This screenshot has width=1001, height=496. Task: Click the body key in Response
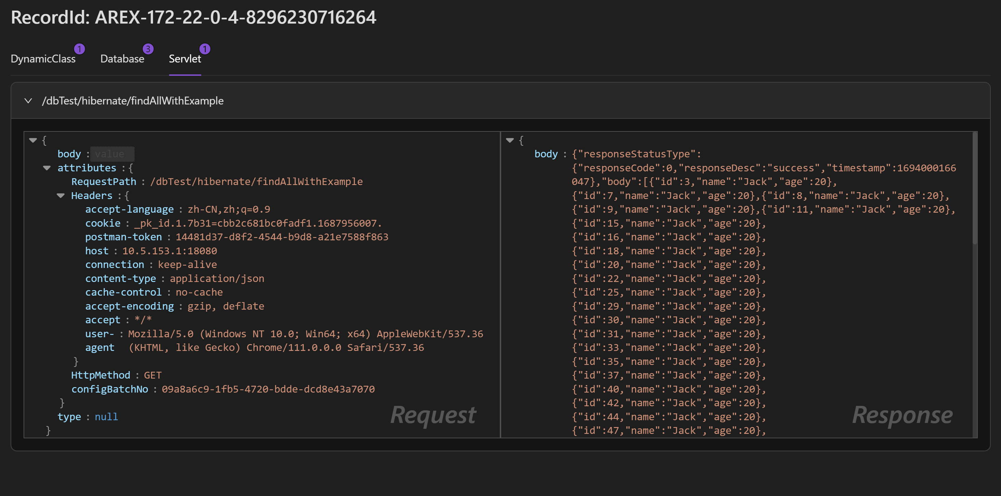pyautogui.click(x=546, y=154)
